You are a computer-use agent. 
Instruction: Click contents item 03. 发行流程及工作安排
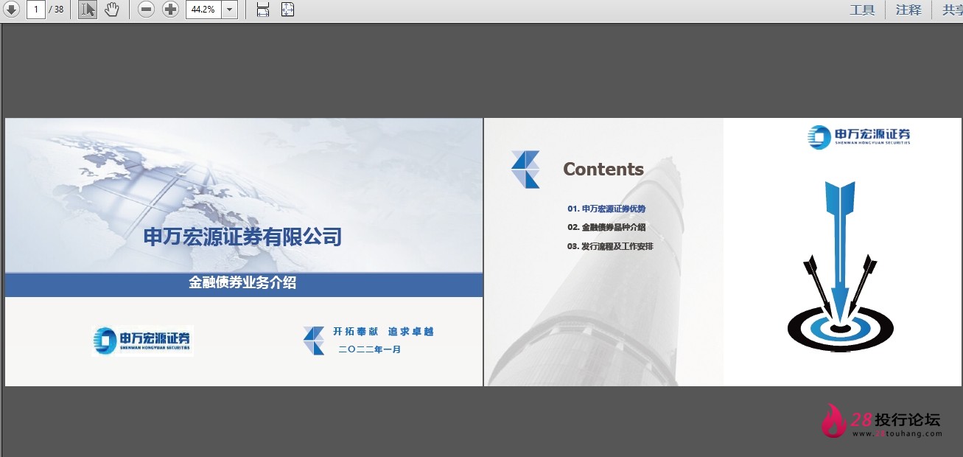point(610,247)
